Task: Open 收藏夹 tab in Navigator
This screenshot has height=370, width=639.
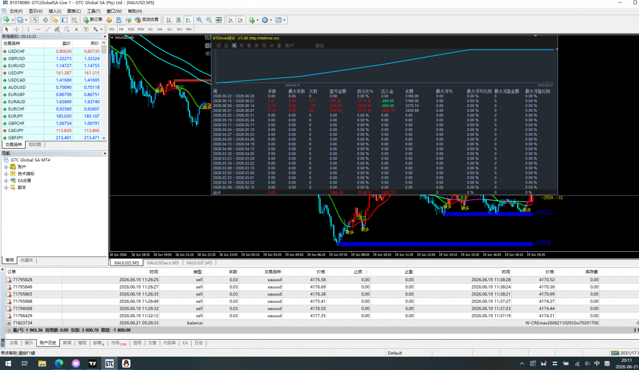Action: pos(27,260)
